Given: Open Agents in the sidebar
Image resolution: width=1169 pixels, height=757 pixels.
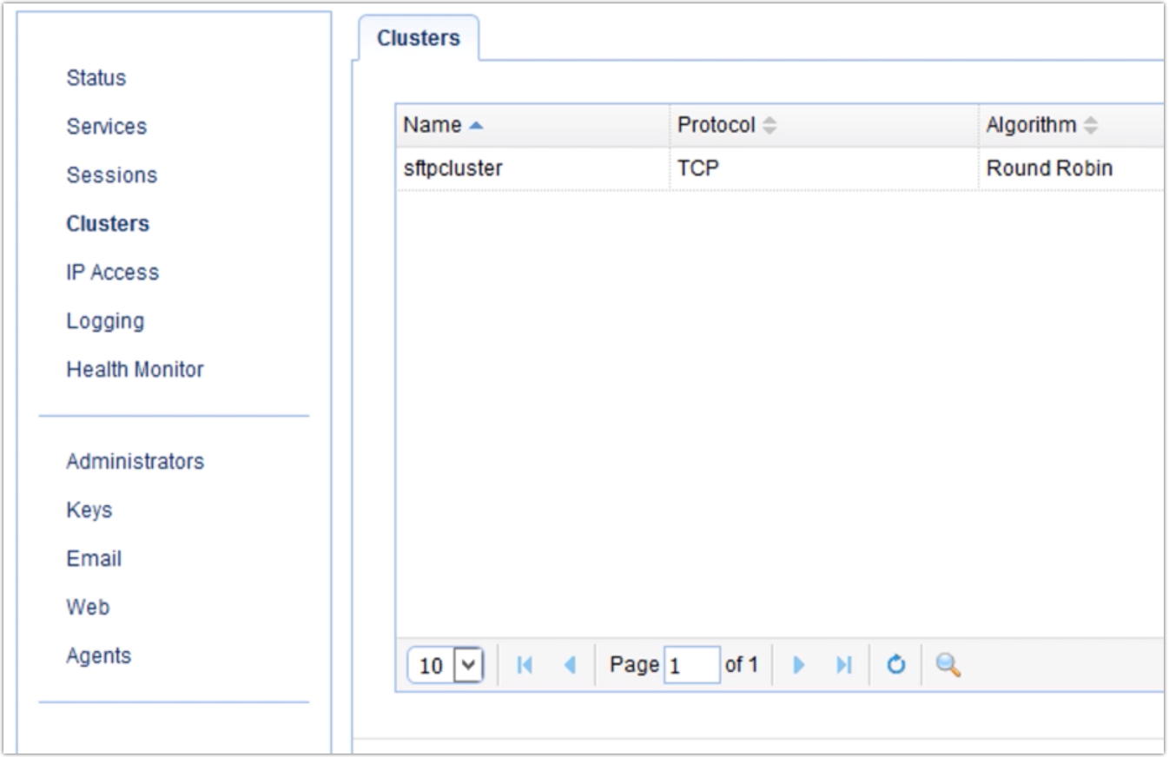Looking at the screenshot, I should 98,655.
